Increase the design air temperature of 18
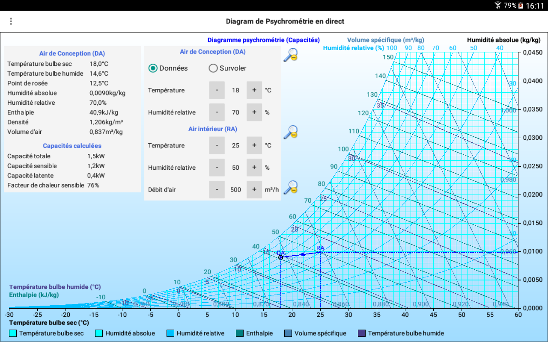548x342 pixels. [x=254, y=90]
